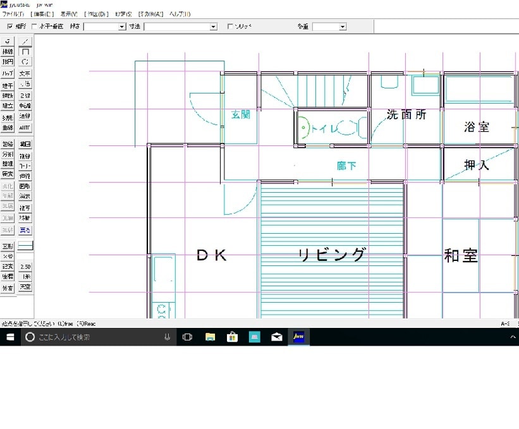Viewport: 519px width, 429px height.
Task: Choose the 複線 offset line tool
Action: (x=25, y=156)
